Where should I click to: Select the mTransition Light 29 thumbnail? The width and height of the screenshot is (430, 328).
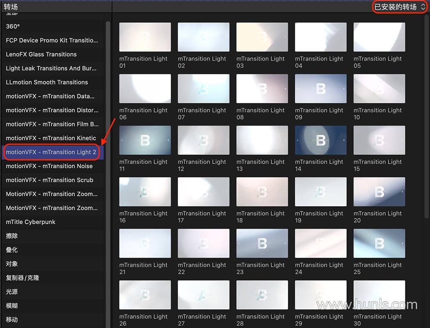pyautogui.click(x=321, y=295)
